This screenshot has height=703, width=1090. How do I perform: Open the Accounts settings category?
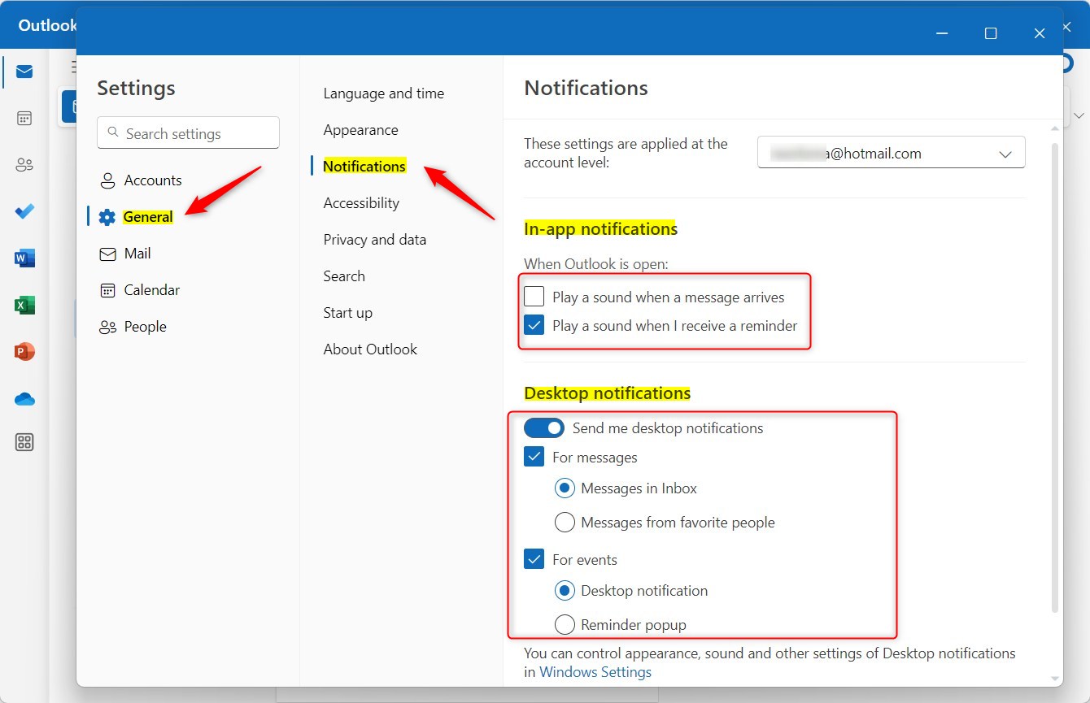(x=152, y=180)
